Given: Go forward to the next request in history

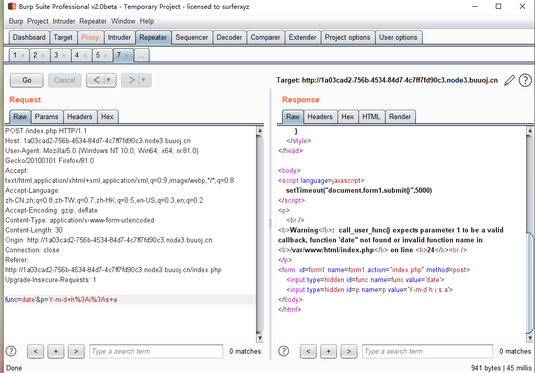Looking at the screenshot, I should [x=131, y=80].
